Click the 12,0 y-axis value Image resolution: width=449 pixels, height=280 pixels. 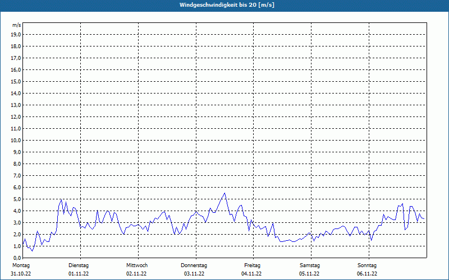coord(16,117)
